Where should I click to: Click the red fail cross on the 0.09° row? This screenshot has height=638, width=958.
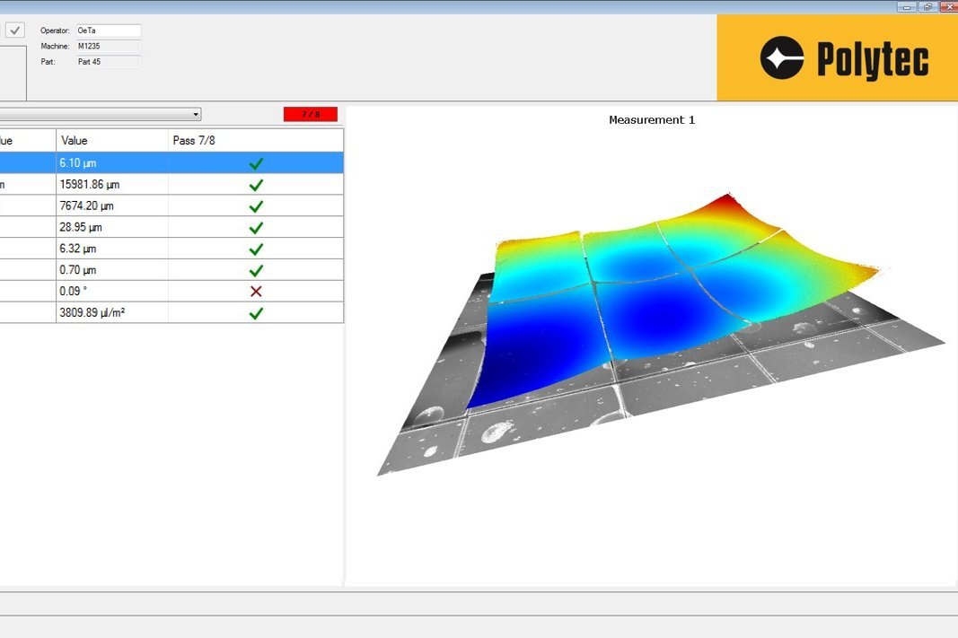[x=256, y=291]
